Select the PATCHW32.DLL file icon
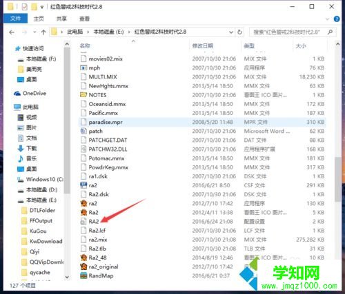Viewport: 345px width, 294px height. click(x=83, y=149)
